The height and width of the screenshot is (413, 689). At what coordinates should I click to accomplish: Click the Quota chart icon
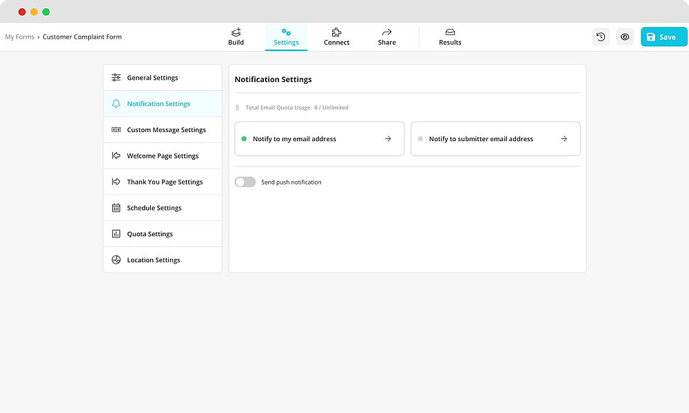tap(116, 234)
